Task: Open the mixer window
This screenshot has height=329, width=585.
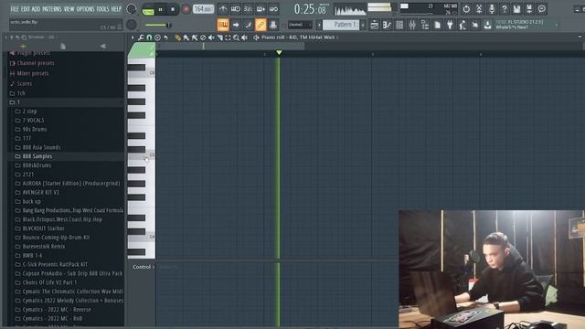Action: point(412,25)
